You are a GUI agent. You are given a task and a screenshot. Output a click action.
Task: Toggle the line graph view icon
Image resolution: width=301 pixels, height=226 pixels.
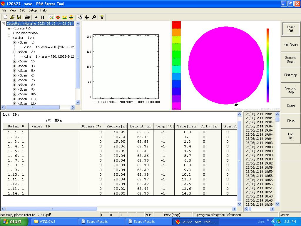pyautogui.click(x=51, y=17)
